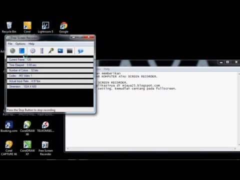Click the Number of Colors : 32 bits row
Screen dimensions: 240x180
(50, 70)
